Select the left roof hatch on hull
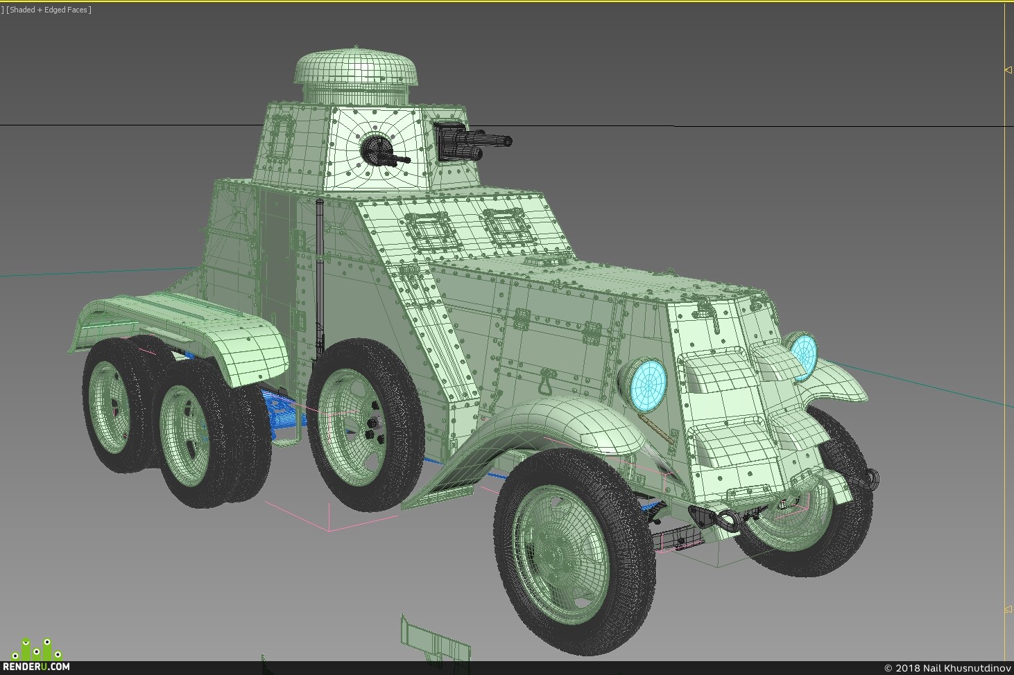Image resolution: width=1014 pixels, height=675 pixels. coord(430,231)
